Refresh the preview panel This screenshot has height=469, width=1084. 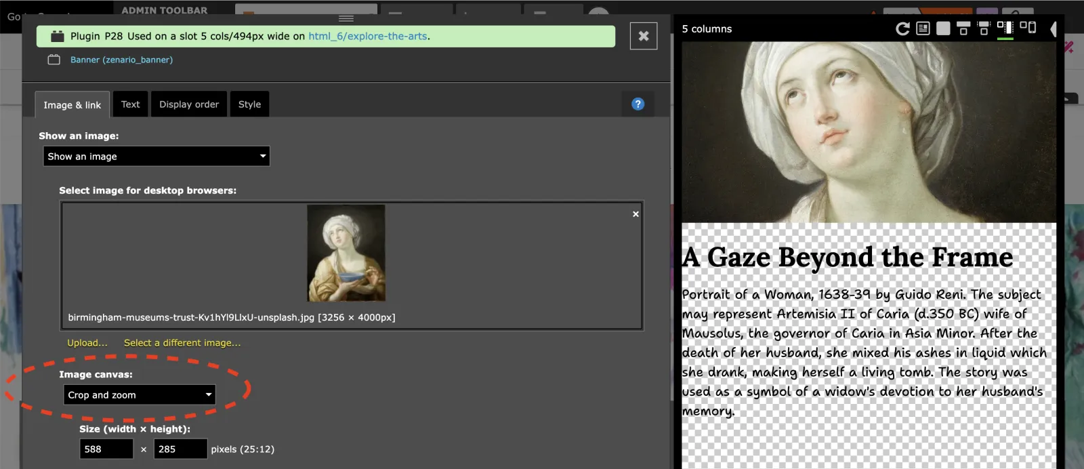(x=902, y=28)
